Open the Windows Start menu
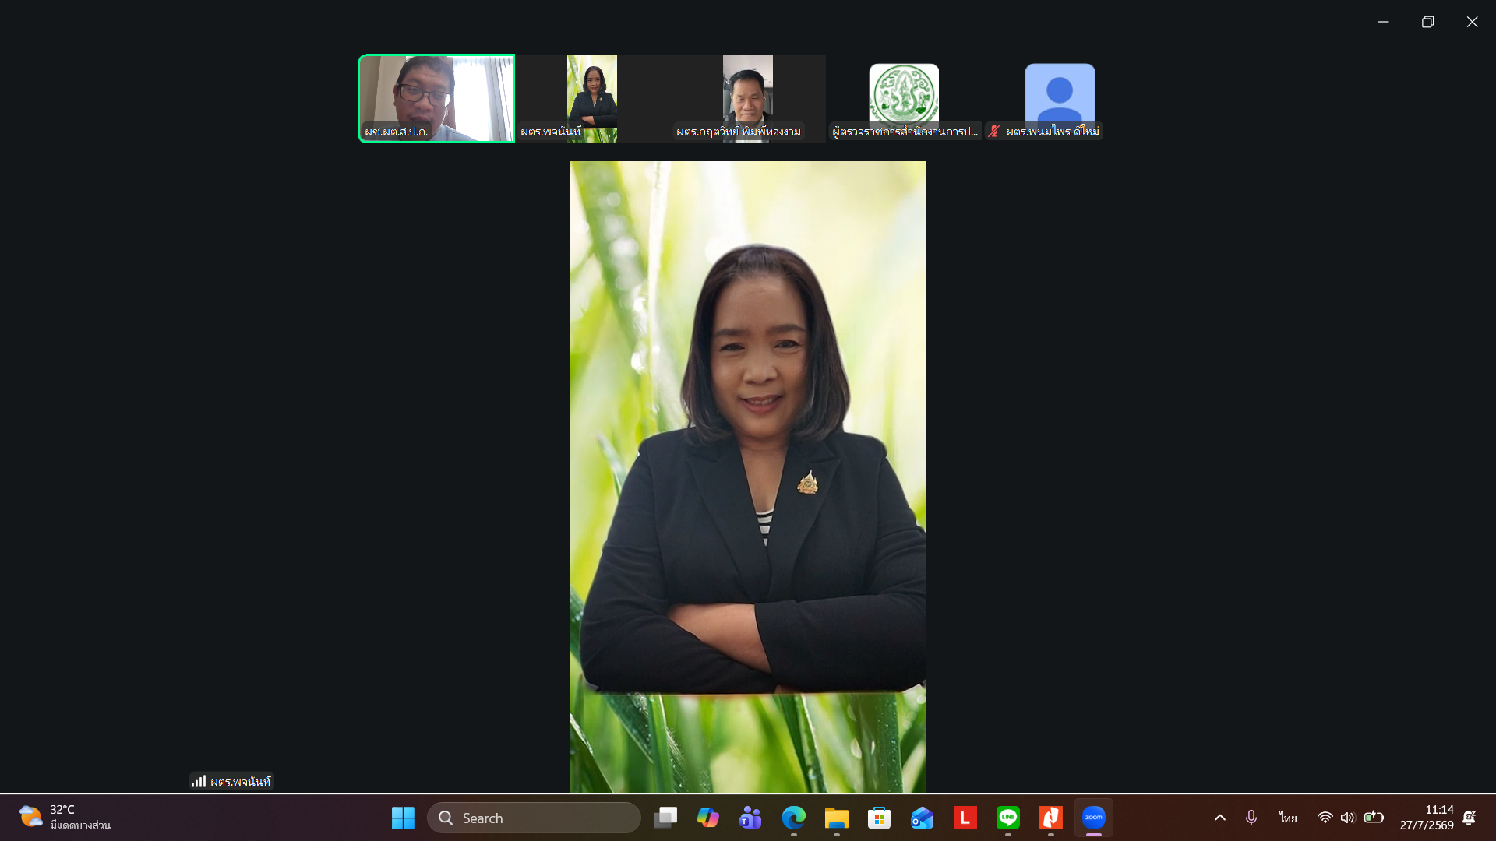The width and height of the screenshot is (1496, 841). pos(403,818)
